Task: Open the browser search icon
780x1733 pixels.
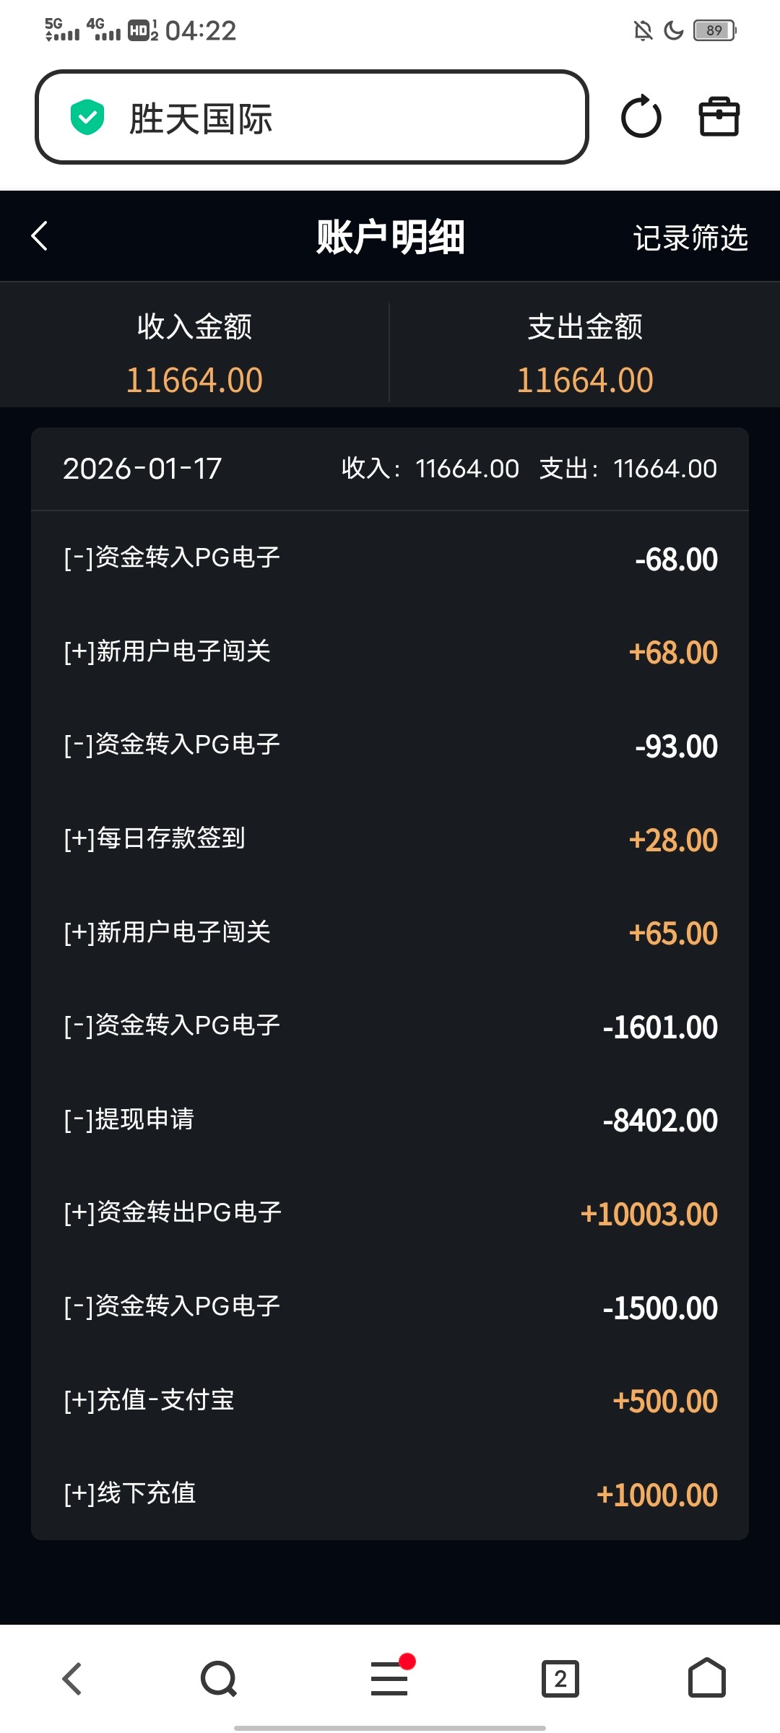Action: [219, 1678]
